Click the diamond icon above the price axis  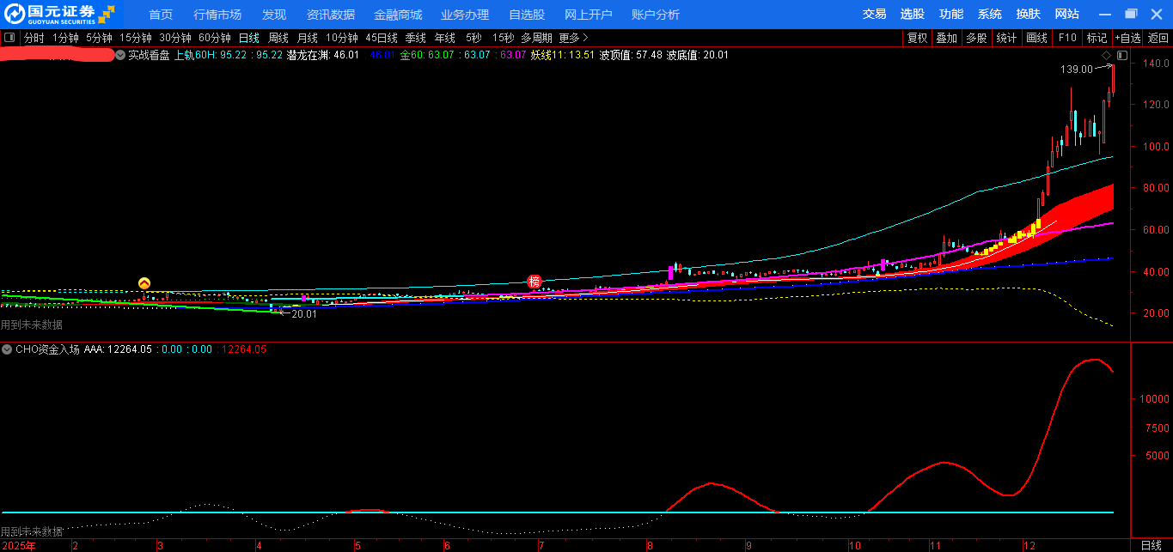[1107, 55]
